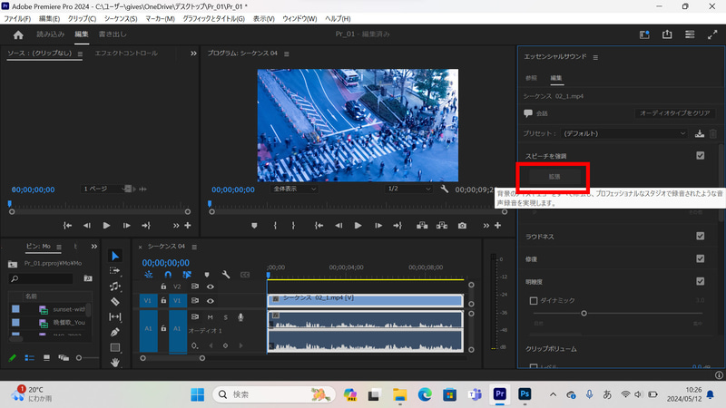This screenshot has height=408, width=726.
Task: Enable the ダイナミック checkbox
Action: pos(535,300)
